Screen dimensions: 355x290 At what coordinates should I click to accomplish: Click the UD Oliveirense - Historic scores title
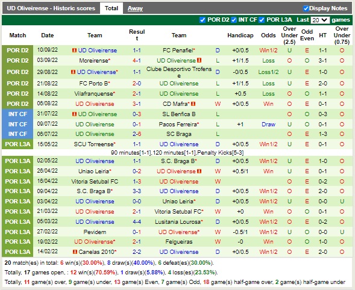51,8
